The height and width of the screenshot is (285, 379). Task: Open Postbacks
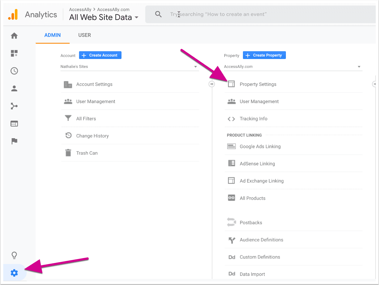pos(251,223)
